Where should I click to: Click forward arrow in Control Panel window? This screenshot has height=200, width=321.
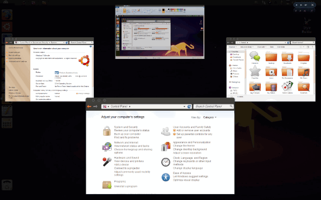click(x=95, y=106)
